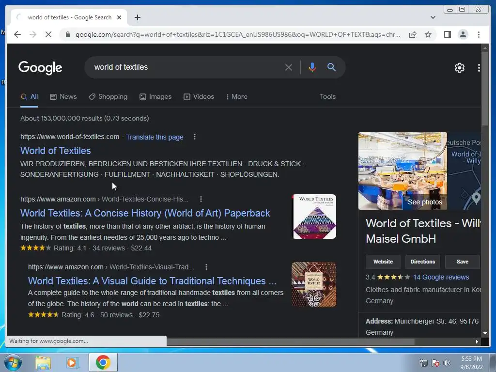The width and height of the screenshot is (496, 372).
Task: Click the Google logo
Action: click(x=40, y=67)
